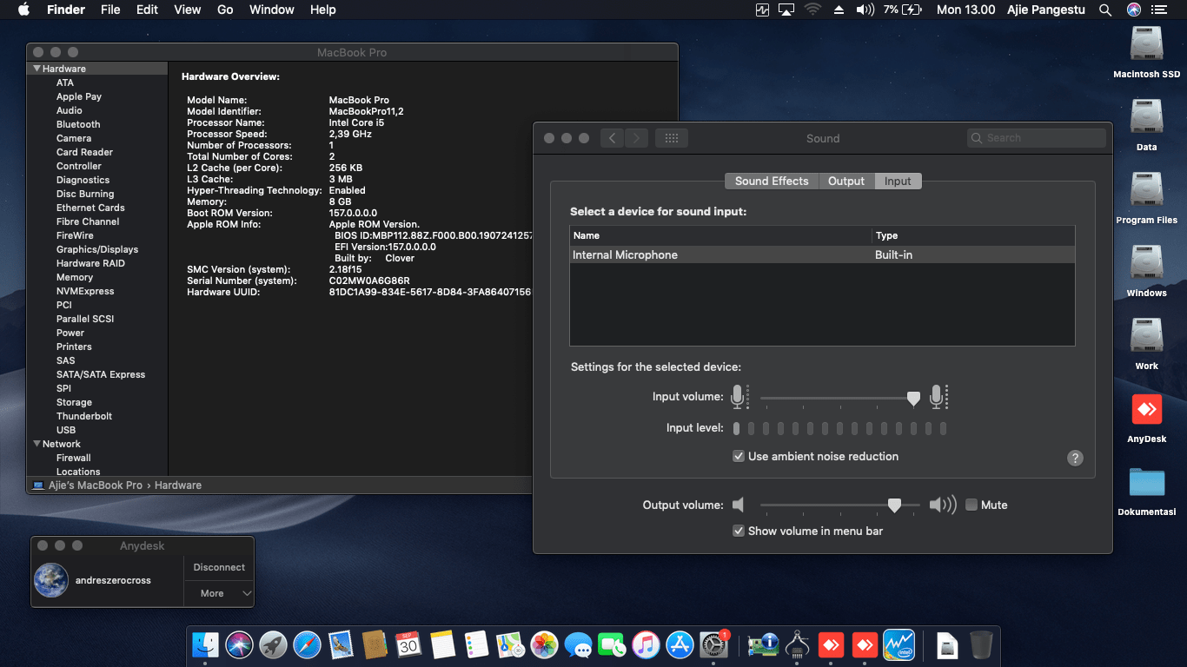The image size is (1187, 667).
Task: Select Thunderbolt in hardware sidebar
Action: [x=84, y=416]
